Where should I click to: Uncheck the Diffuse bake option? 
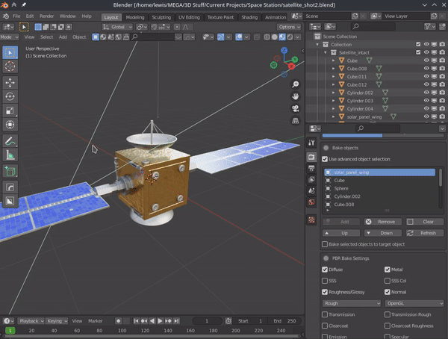coord(325,270)
